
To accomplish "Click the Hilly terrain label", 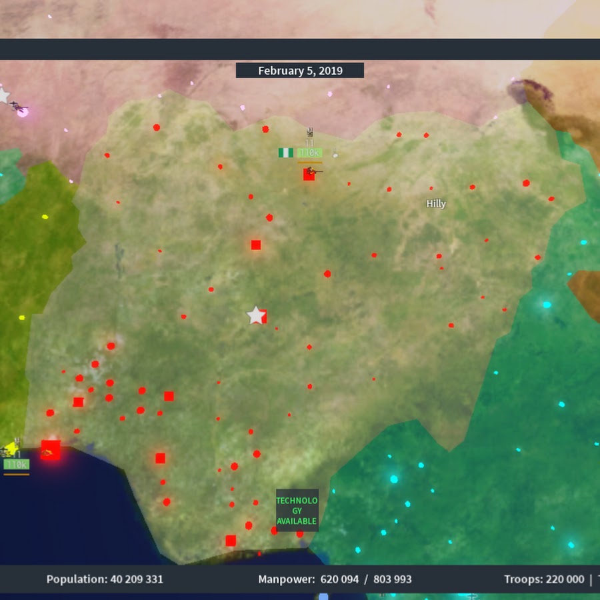I will [436, 203].
